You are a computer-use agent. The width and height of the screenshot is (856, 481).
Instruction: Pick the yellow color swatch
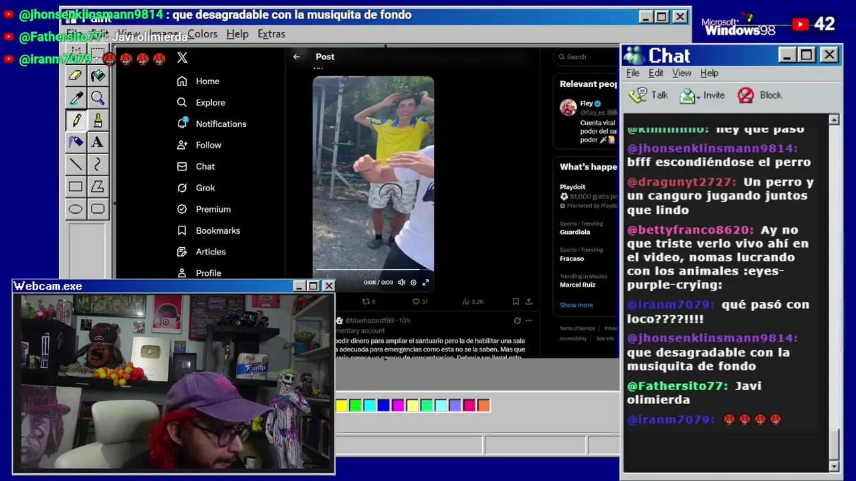point(341,405)
